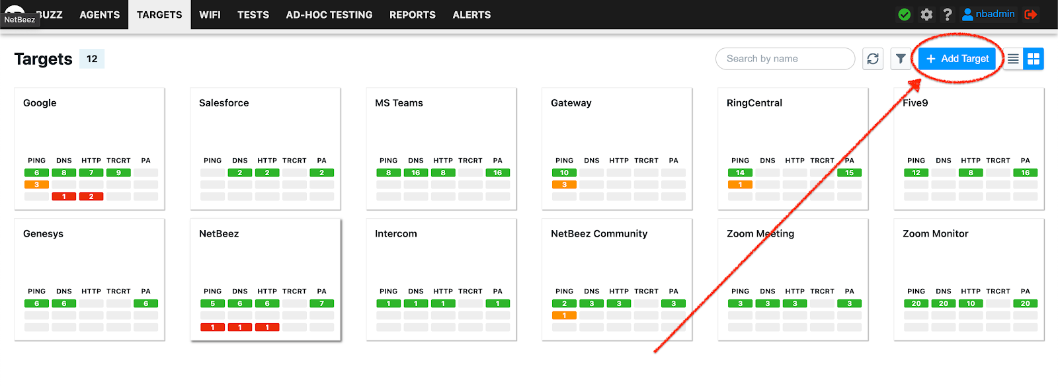Click NetBeez Community's orange PING warning 1
The width and height of the screenshot is (1058, 386).
click(564, 315)
